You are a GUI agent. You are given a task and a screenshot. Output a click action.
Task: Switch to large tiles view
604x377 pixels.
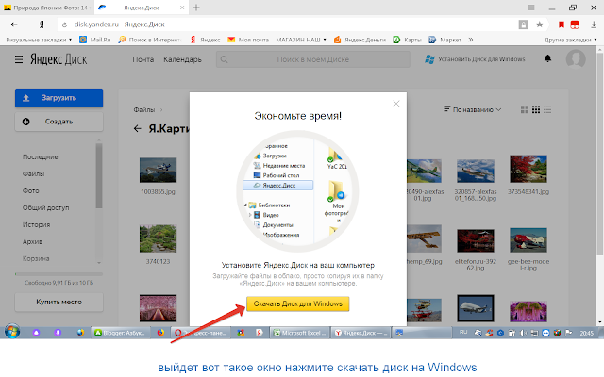click(x=525, y=109)
